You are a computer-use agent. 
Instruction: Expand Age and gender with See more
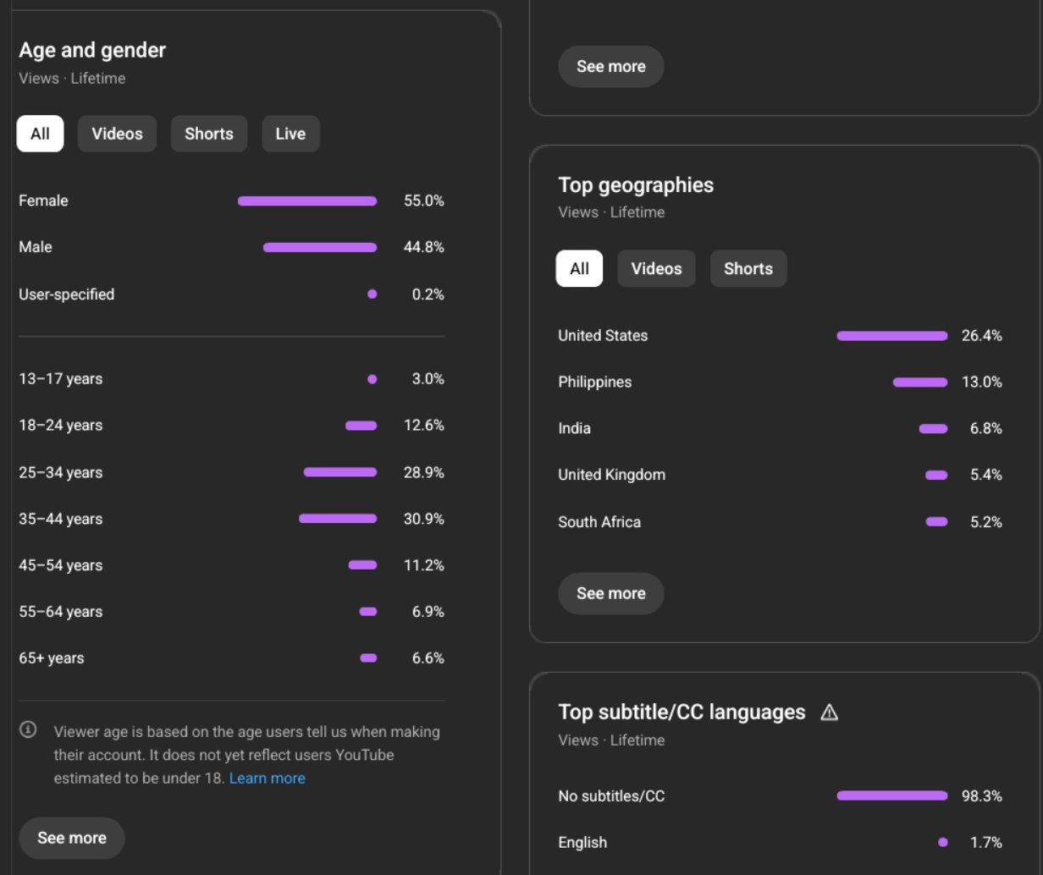coord(72,838)
